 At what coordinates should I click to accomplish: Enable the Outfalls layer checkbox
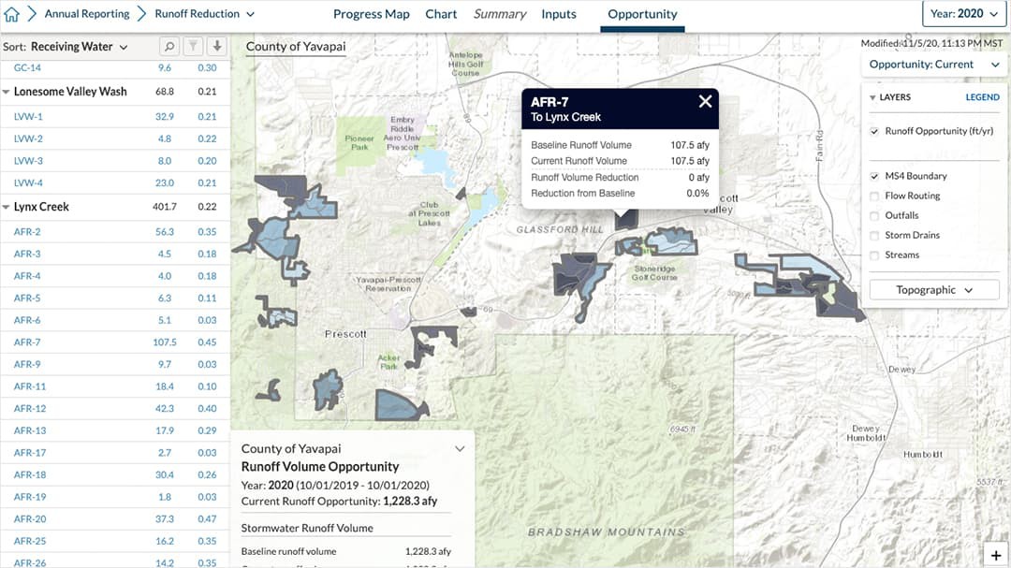(874, 216)
